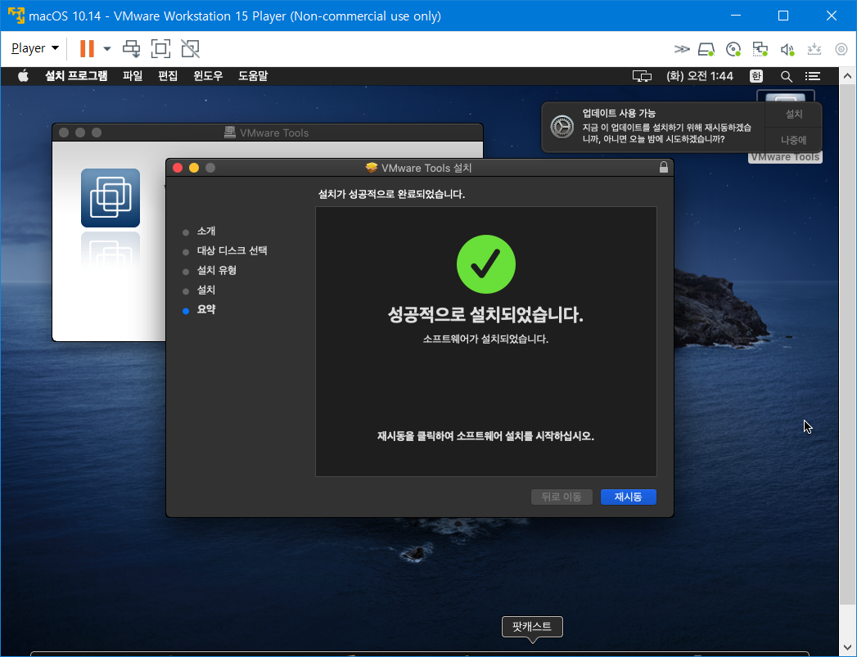
Task: Click the update notification gear icon
Action: [562, 127]
